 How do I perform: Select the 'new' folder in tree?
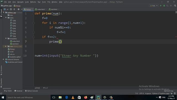pos(10,15)
